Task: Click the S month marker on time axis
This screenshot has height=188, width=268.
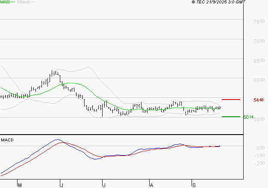Action: coord(194,185)
